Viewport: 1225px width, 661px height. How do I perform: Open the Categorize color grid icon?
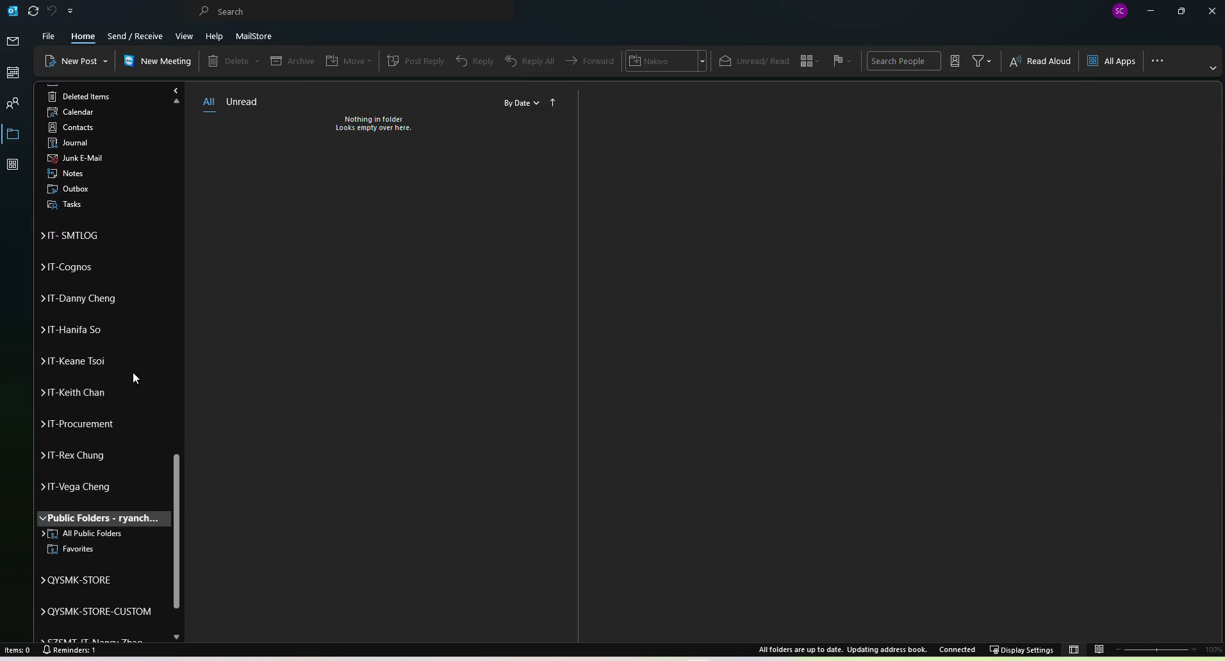(x=810, y=61)
